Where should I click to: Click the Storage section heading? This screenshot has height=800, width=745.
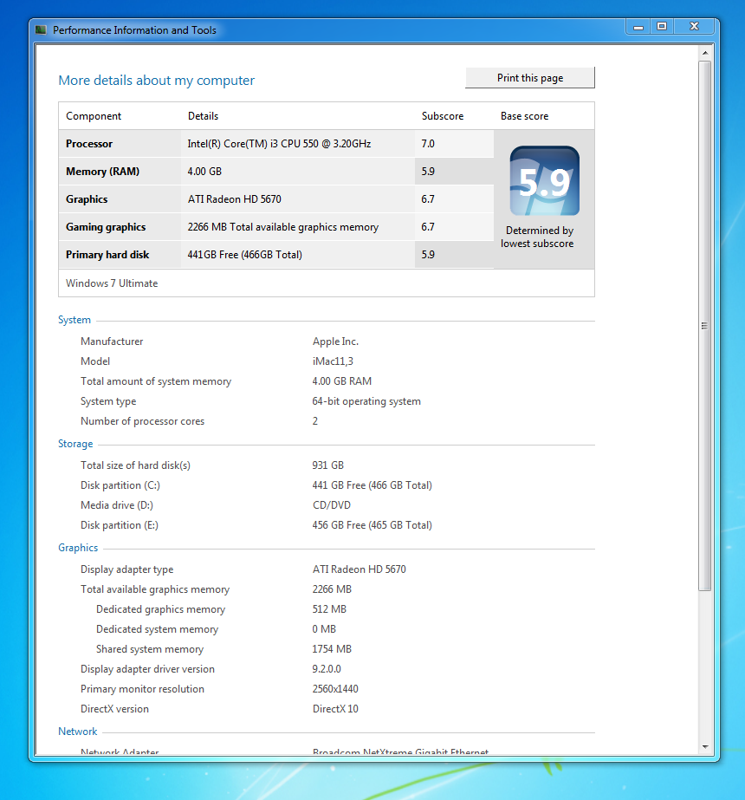click(75, 444)
